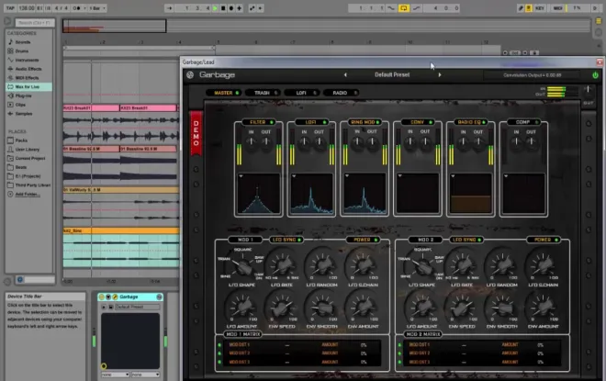Select Audio Effects category in browser

coord(28,69)
